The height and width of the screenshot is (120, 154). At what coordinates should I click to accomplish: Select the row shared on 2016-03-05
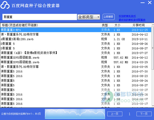pyautogui.click(x=76, y=67)
